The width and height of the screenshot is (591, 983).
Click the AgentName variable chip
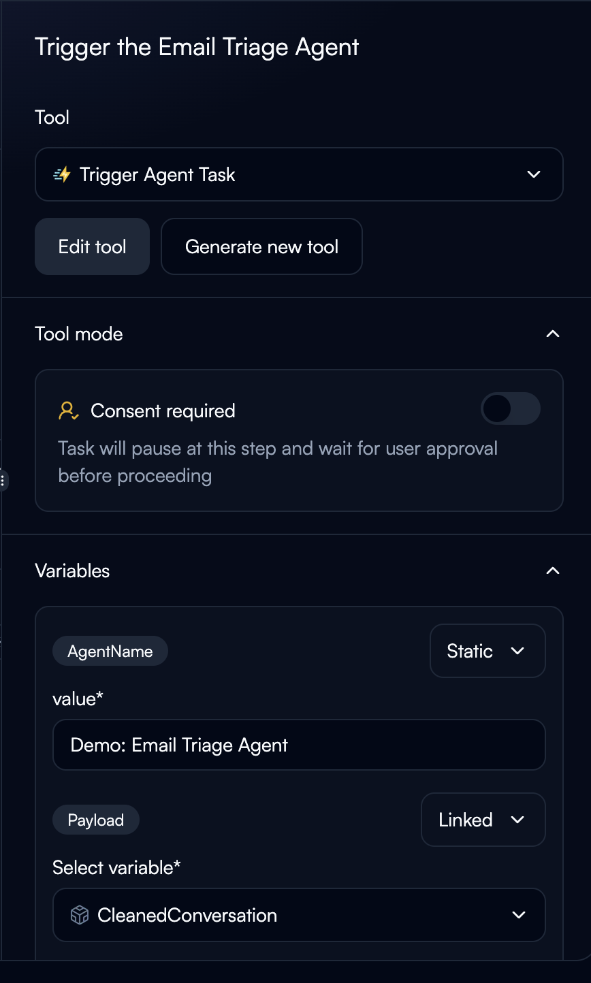coord(110,651)
